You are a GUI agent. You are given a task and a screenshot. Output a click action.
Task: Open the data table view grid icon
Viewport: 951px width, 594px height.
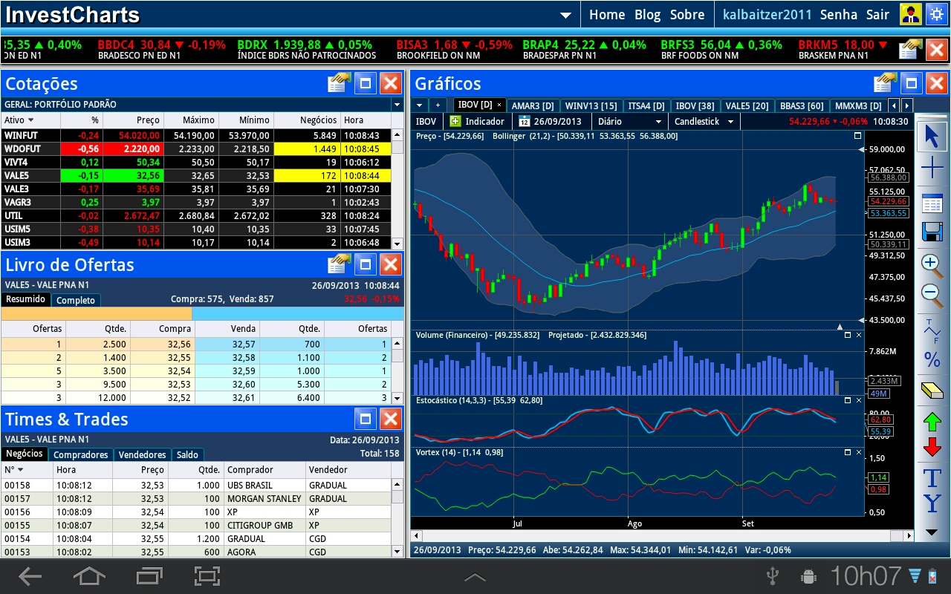[932, 202]
